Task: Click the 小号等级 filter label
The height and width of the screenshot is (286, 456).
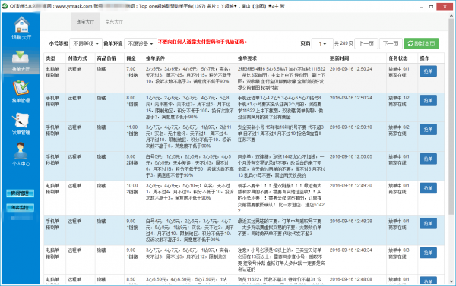Action: click(x=59, y=43)
